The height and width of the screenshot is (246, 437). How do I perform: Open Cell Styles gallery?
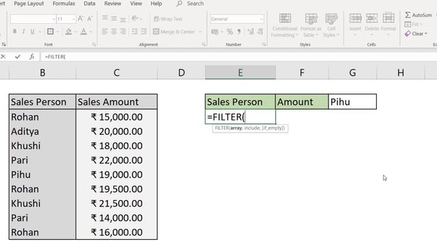pos(331,25)
